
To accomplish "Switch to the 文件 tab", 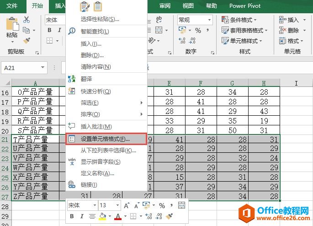I will pyautogui.click(x=12, y=6).
